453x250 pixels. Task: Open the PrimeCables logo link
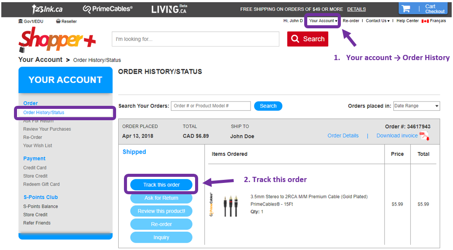[x=107, y=9]
